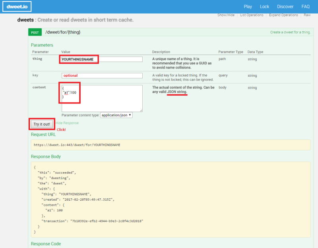318x248 pixels.
Task: Open the Play page from the navigation bar
Action: [x=248, y=6]
